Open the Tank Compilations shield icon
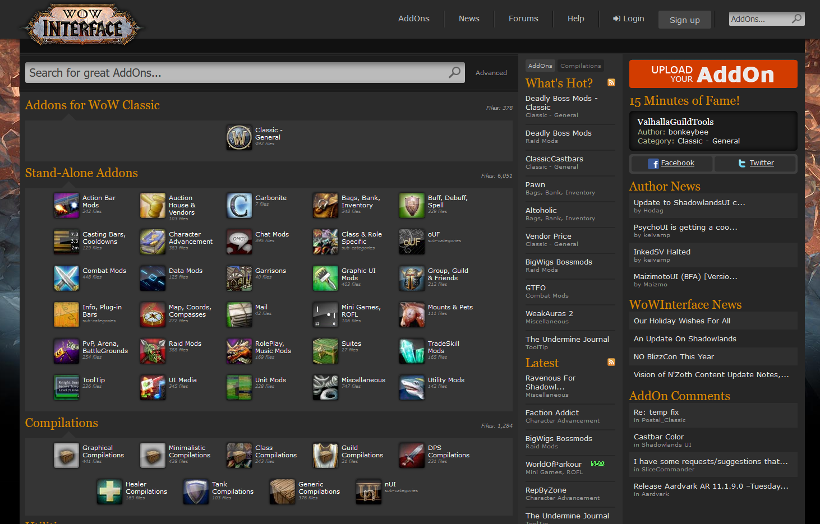The height and width of the screenshot is (524, 820). point(196,491)
